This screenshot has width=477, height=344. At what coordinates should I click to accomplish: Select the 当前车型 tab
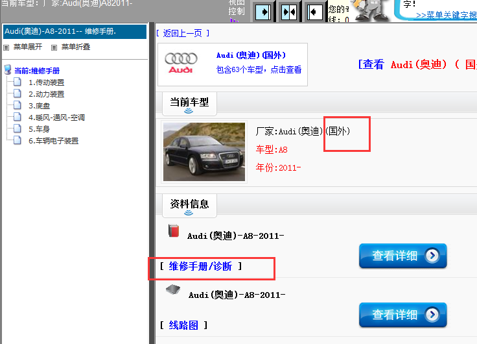tap(189, 104)
